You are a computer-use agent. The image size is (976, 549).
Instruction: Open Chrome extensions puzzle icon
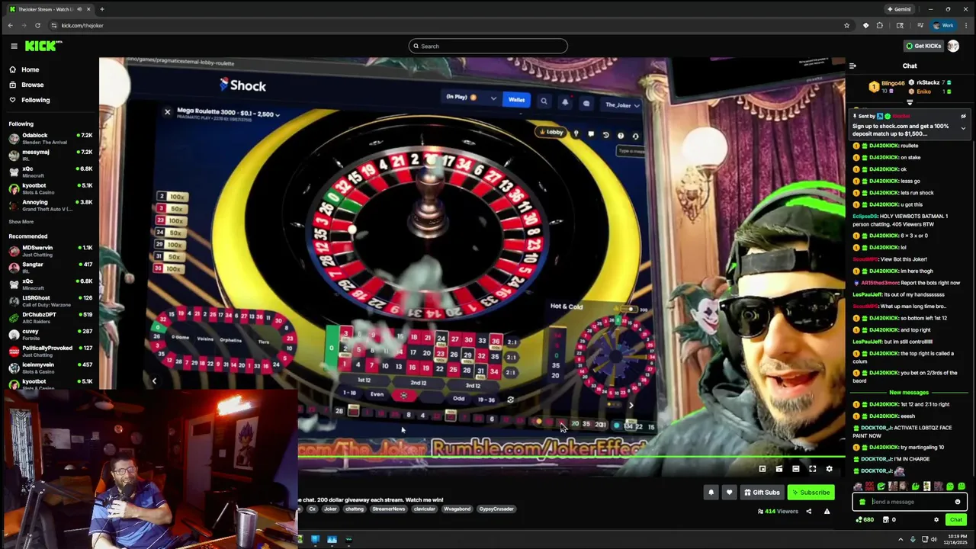[x=880, y=25]
